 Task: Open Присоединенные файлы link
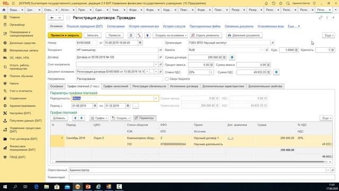point(205,26)
